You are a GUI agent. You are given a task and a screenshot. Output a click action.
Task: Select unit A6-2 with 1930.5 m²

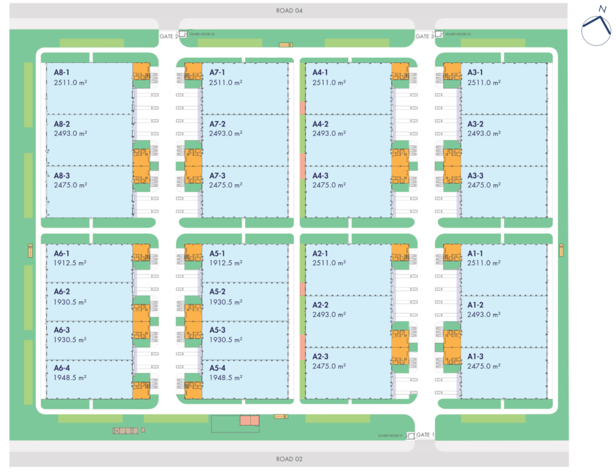tap(89, 302)
